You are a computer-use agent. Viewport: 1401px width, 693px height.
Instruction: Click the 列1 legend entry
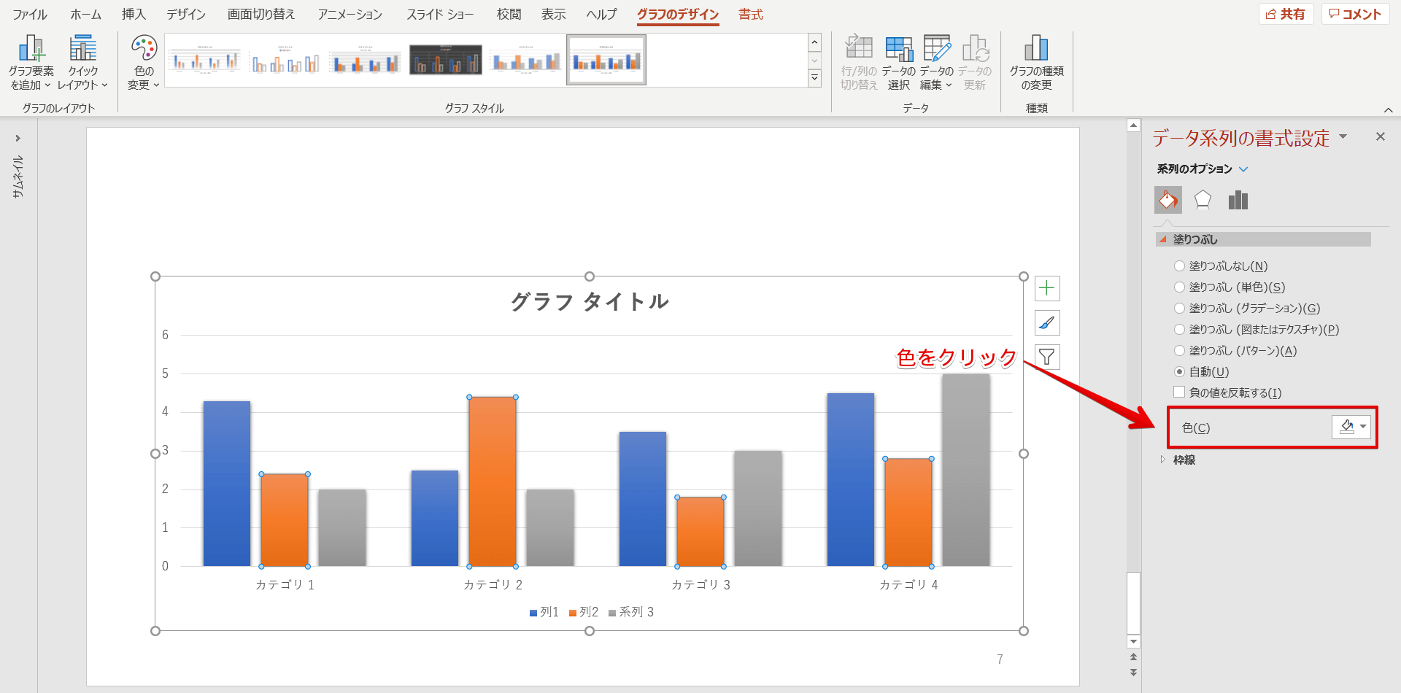tap(544, 612)
